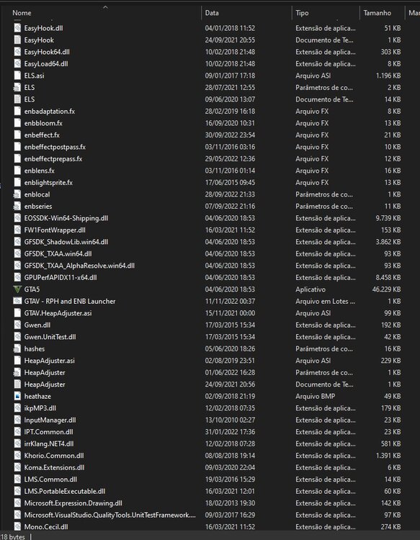Click the GPUPerfAPIDX11-x64.dll file icon

[x=17, y=277]
